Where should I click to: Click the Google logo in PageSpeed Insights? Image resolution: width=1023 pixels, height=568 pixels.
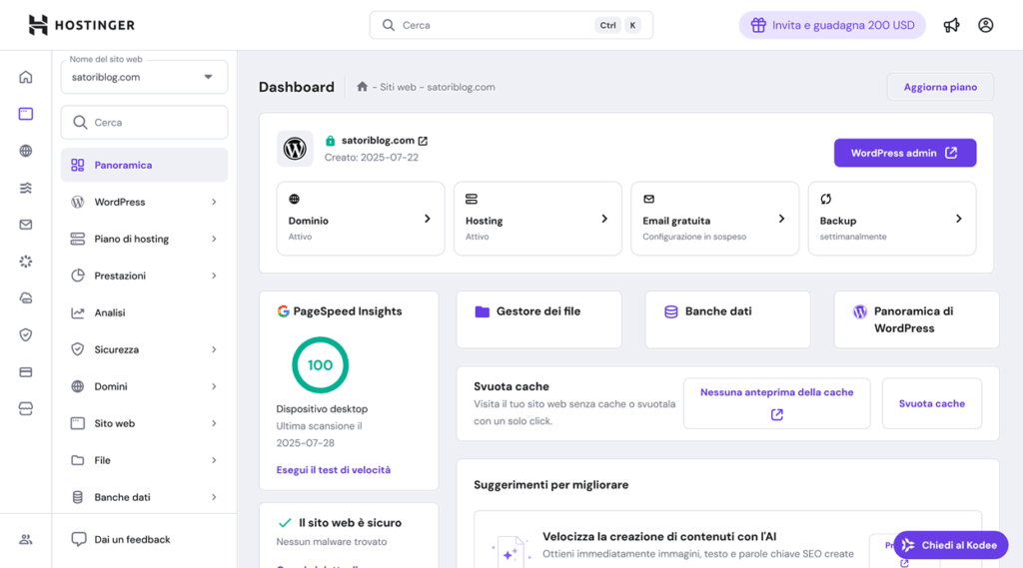tap(283, 311)
